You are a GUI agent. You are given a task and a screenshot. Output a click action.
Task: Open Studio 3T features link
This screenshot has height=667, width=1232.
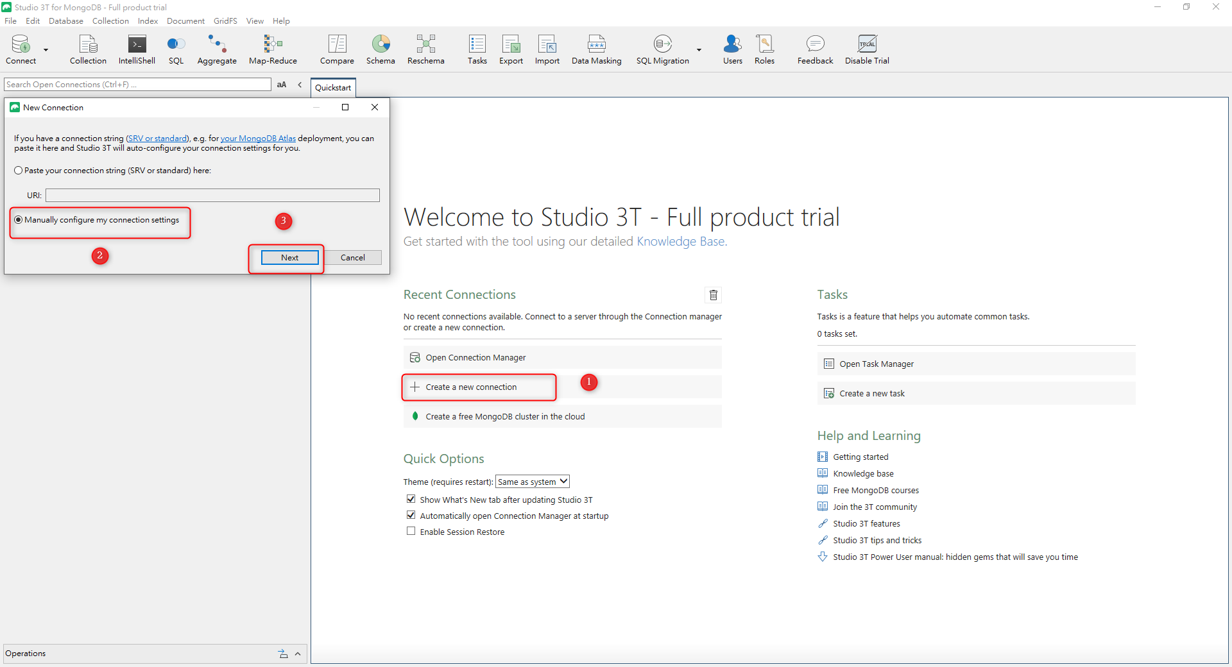coord(866,524)
